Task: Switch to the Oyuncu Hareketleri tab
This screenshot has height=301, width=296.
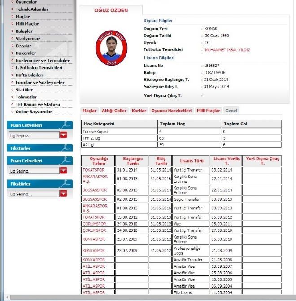Action: 171,111
